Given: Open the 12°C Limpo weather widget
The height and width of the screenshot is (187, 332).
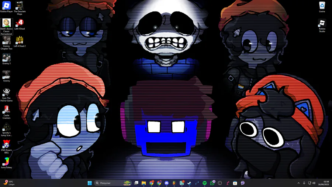Looking at the screenshot, I should pos(9,183).
